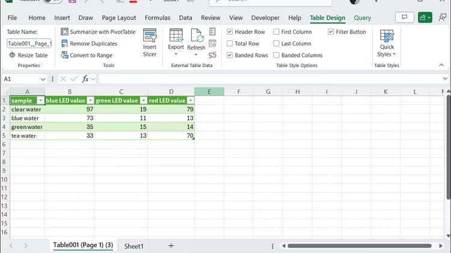Uncheck the Header Row checkbox

click(230, 32)
